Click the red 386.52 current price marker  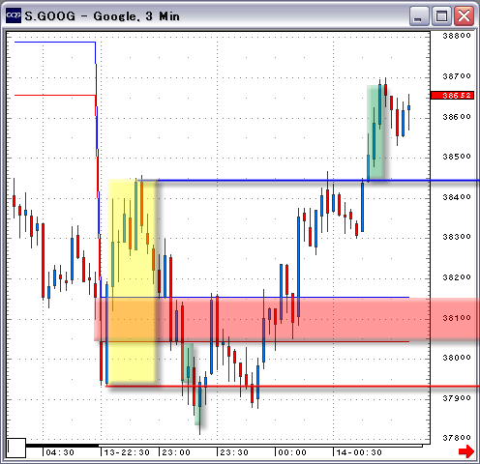[452, 96]
